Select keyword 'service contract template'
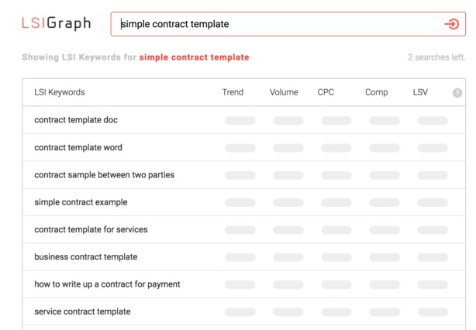 pos(82,311)
